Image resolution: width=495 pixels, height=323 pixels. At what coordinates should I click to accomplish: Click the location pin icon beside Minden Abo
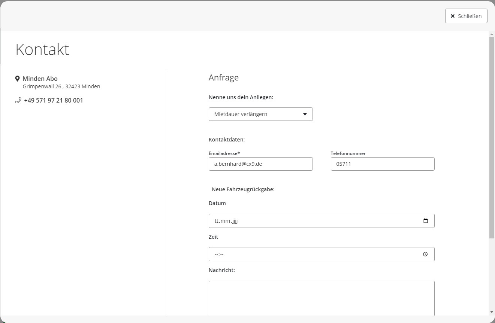tap(17, 79)
